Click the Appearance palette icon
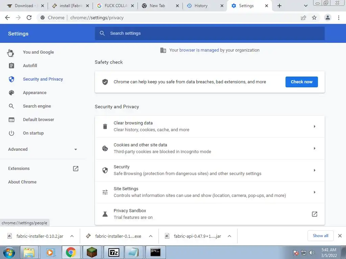Image resolution: width=346 pixels, height=259 pixels. tap(11, 93)
